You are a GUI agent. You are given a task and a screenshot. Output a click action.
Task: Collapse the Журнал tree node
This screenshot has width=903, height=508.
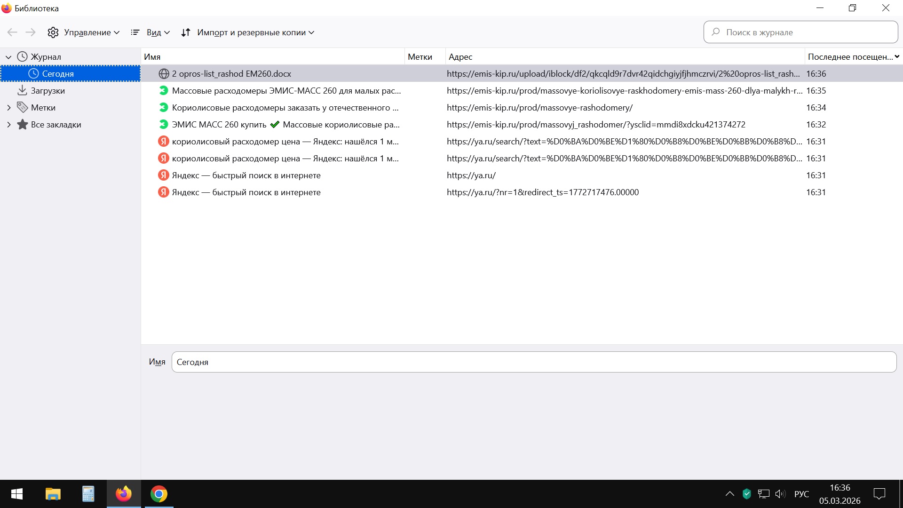click(x=8, y=57)
